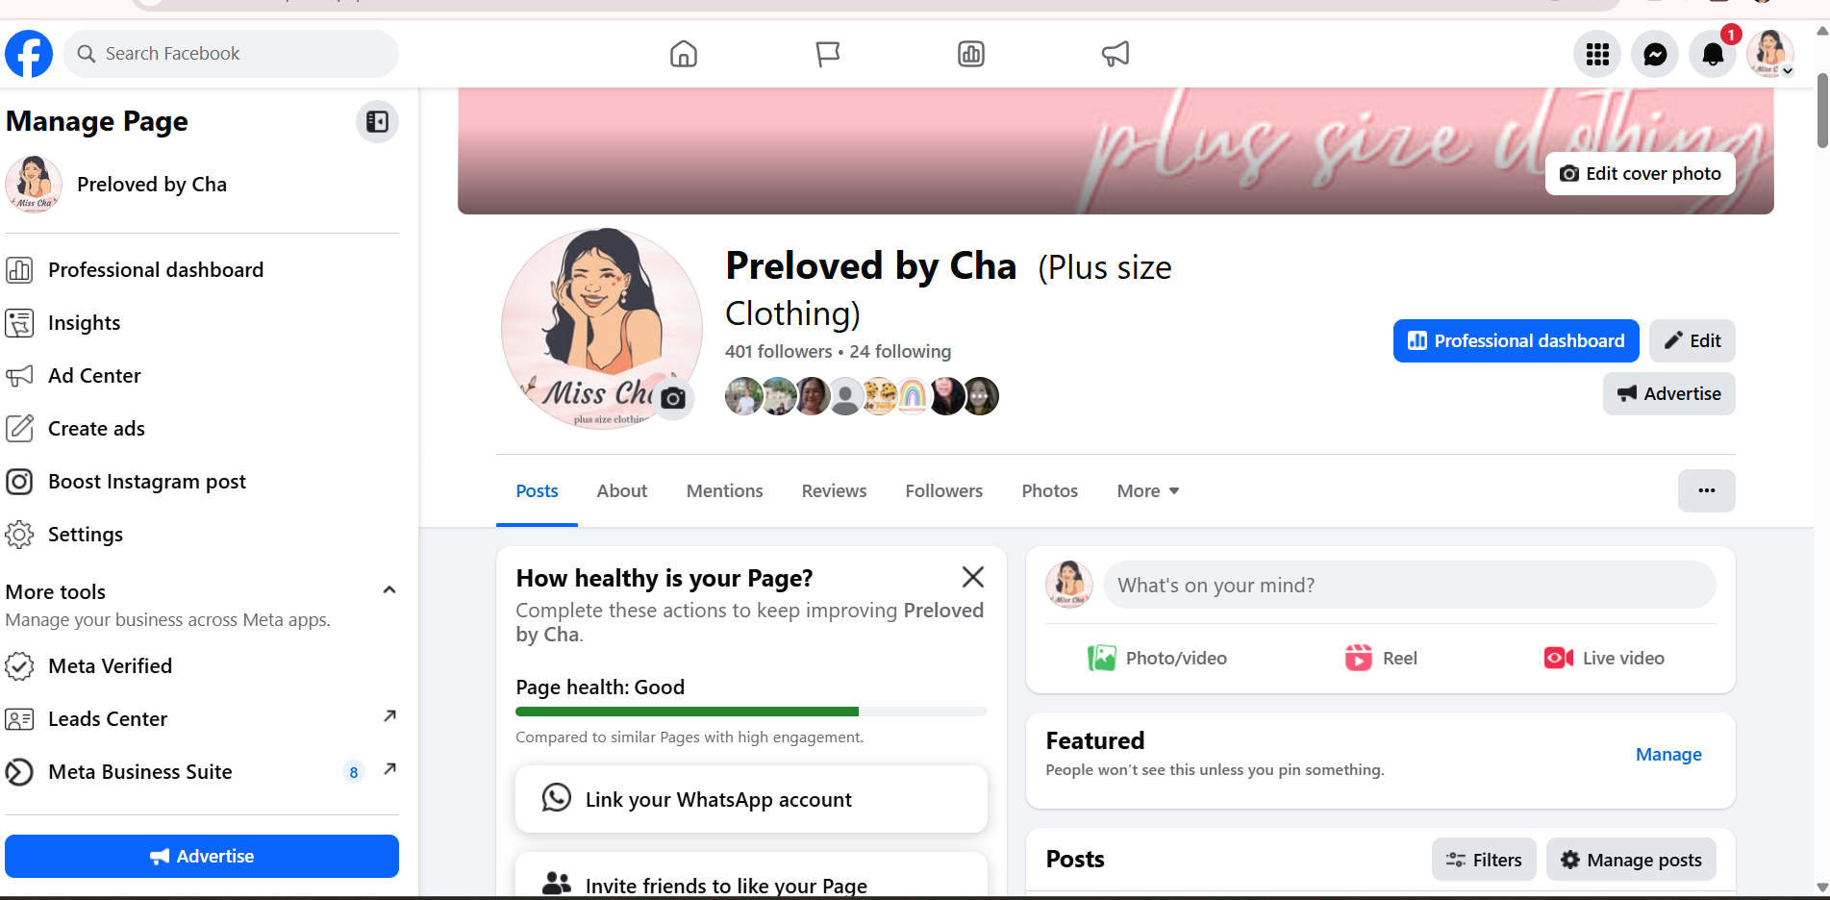Open the account menu on profile avatar

tap(1770, 54)
